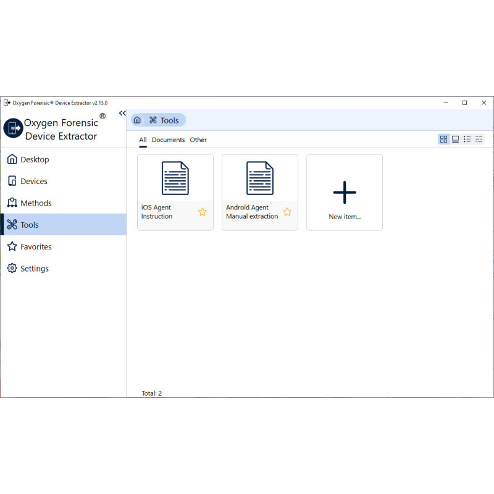The width and height of the screenshot is (494, 494).
Task: Open the iOS Agent Instruction document
Action: click(x=175, y=192)
